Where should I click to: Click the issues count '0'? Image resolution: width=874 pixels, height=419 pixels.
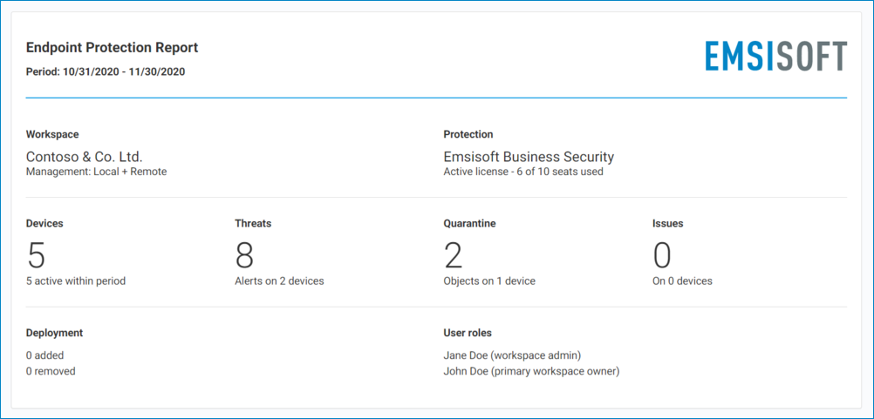(x=662, y=255)
